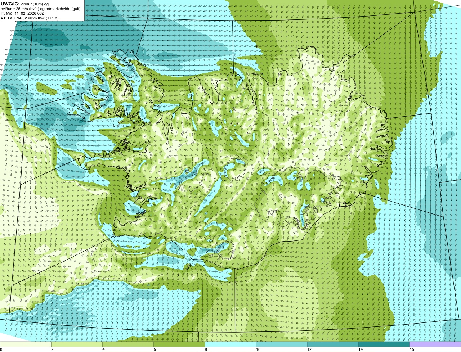Image resolution: width=461 pixels, height=352 pixels.
Task: Click the 'IT: Mið. 11. 02. 2026 06Z' line
Action: (23, 13)
